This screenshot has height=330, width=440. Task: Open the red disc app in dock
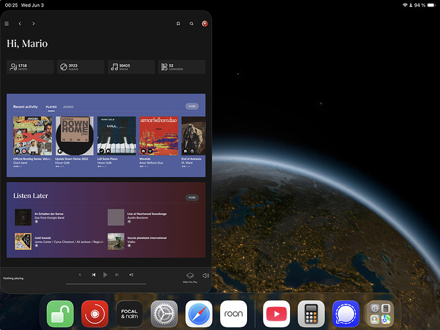click(95, 313)
